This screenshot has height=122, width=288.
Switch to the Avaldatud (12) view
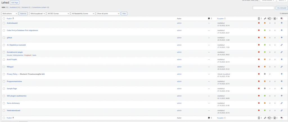(x=15, y=7)
